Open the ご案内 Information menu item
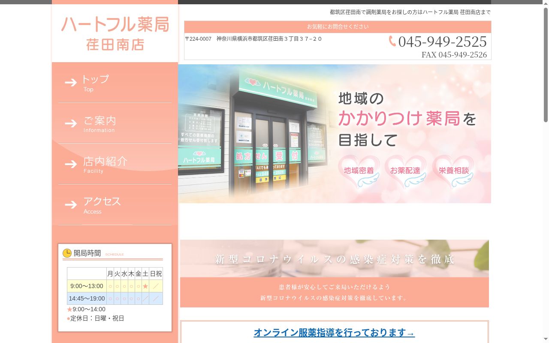 [115, 123]
